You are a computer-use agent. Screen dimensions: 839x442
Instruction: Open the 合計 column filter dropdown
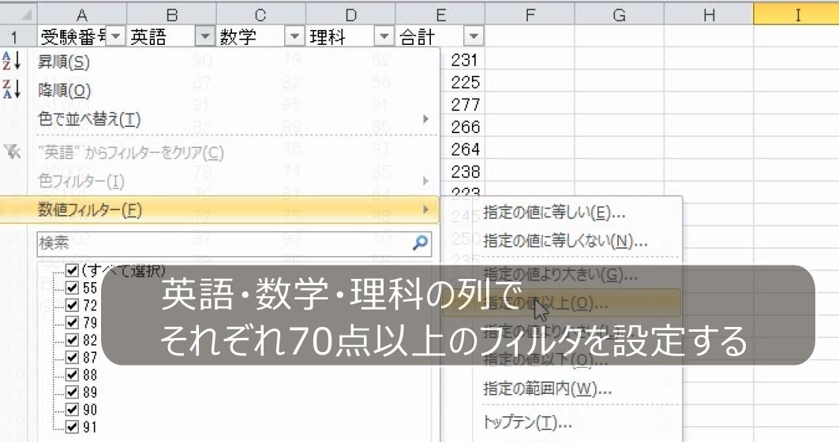[474, 36]
